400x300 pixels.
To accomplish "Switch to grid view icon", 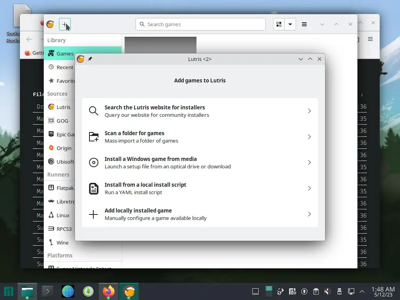I will (x=279, y=24).
